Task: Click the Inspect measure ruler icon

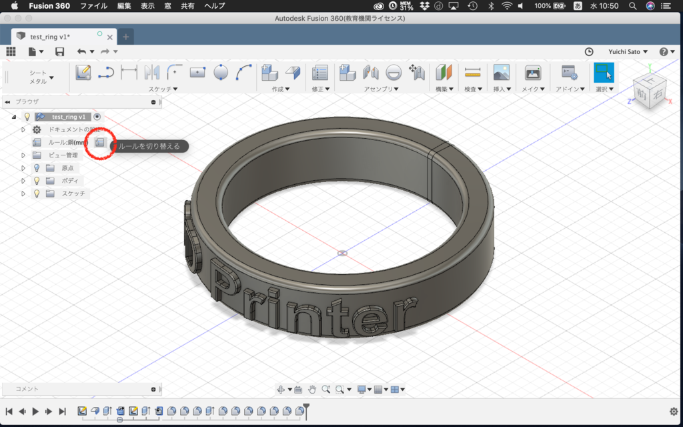Action: point(472,72)
